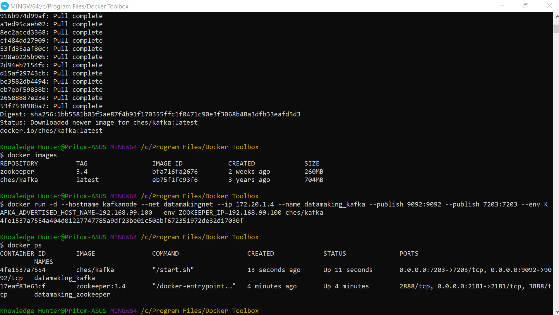Click image ID 'bfa716fa2676'
This screenshot has height=315, width=559.
click(x=175, y=172)
